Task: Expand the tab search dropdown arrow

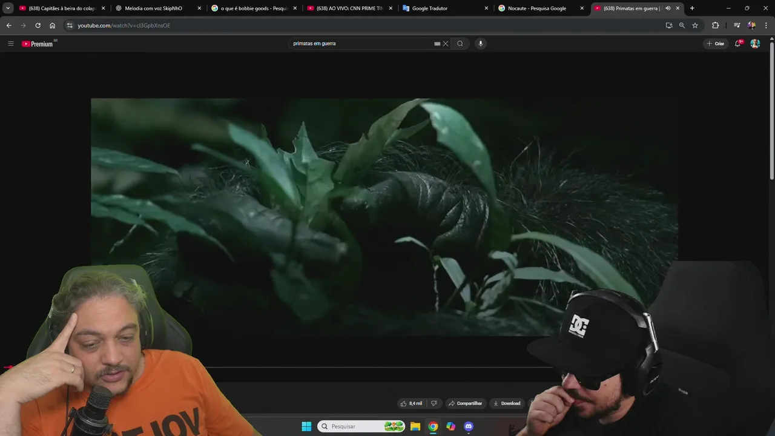Action: point(8,8)
